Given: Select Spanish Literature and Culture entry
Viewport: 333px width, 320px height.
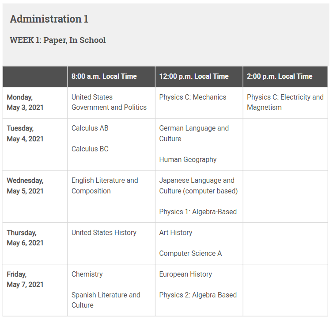Looking at the screenshot, I should (106, 300).
